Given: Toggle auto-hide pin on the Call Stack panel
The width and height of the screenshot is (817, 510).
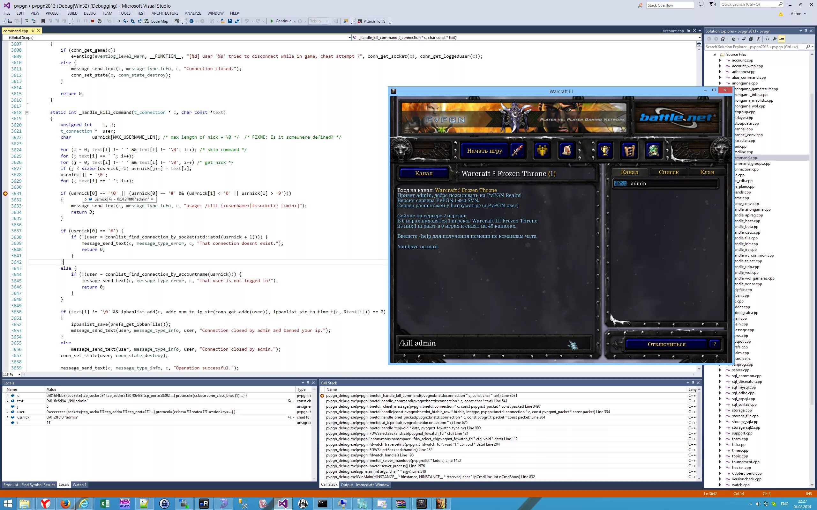Looking at the screenshot, I should coord(693,383).
